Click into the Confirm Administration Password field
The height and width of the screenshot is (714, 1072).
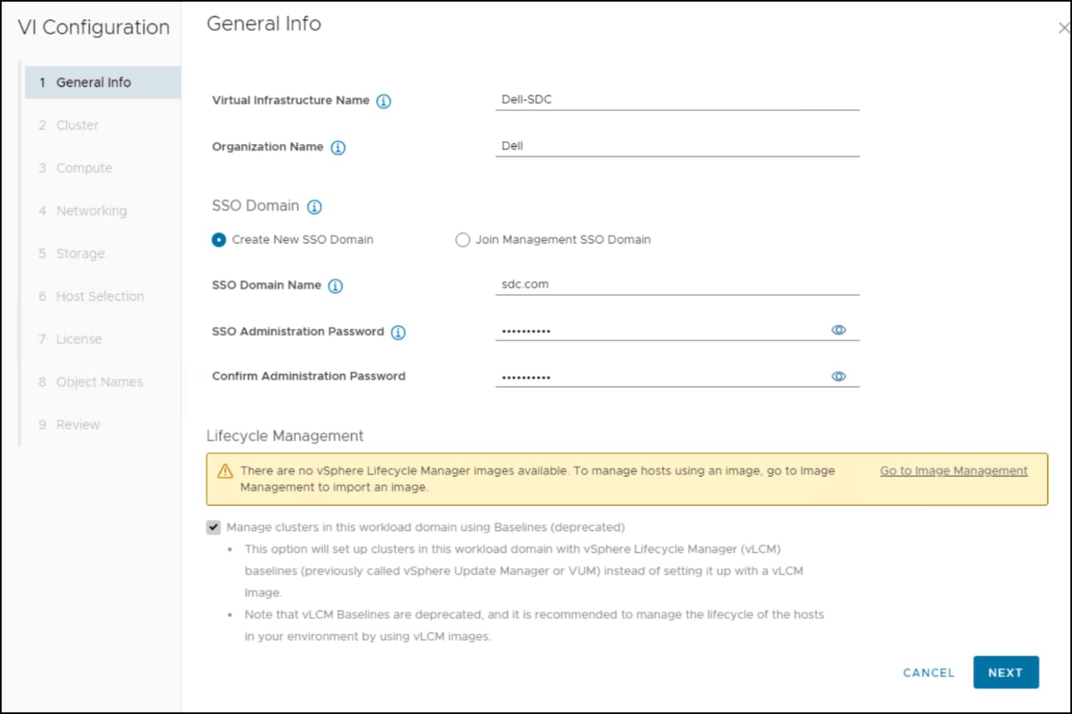[x=677, y=377]
